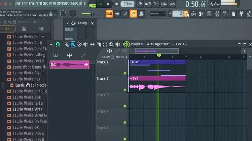Open the TOOLS menu
The height and width of the screenshot is (141, 252).
point(74,4)
